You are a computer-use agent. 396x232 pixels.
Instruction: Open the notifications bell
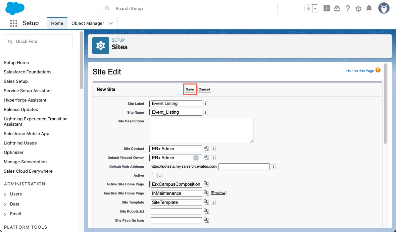click(x=369, y=8)
